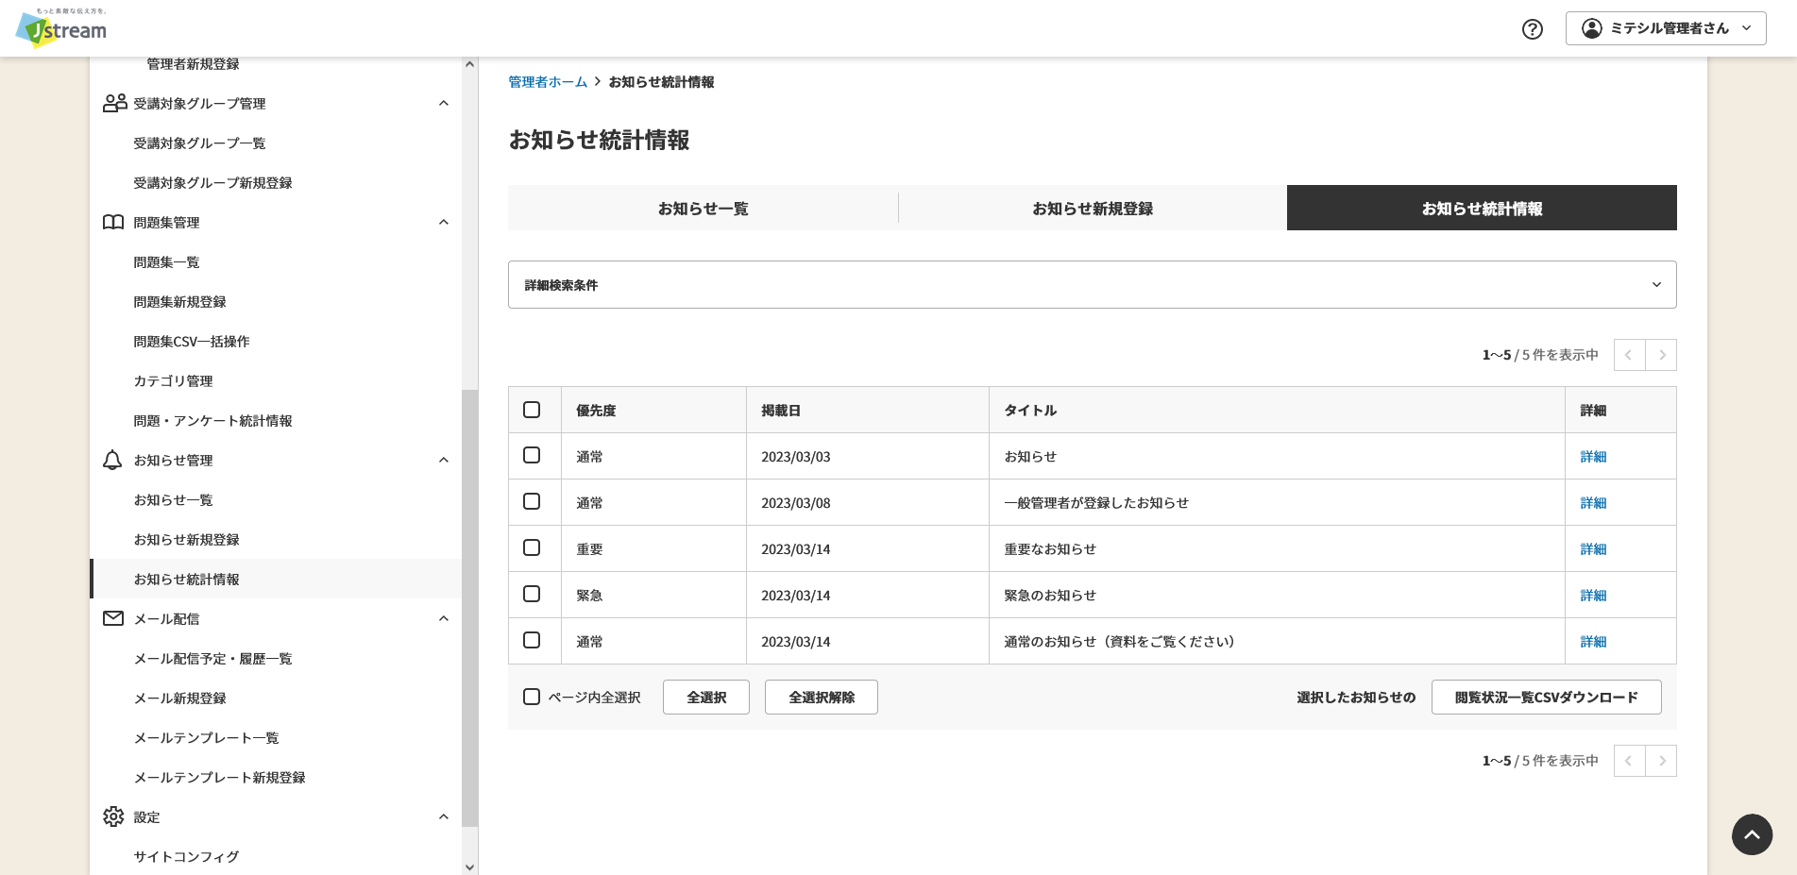
Task: Switch to the お知らせ新規登録 tab
Action: [1093, 208]
